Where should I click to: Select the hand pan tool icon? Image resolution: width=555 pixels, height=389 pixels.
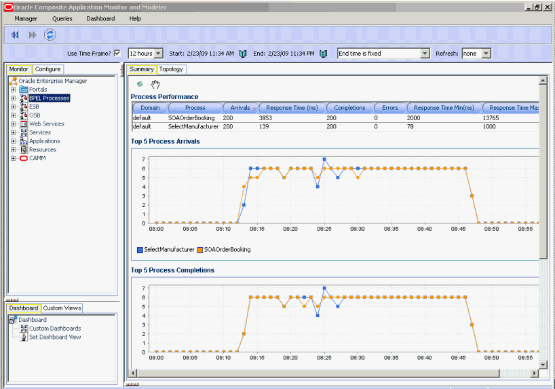tap(155, 84)
